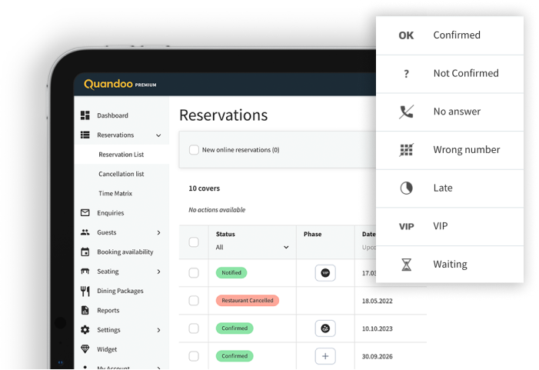Open Booking availability calendar icon
This screenshot has height=370, width=539.
(85, 252)
